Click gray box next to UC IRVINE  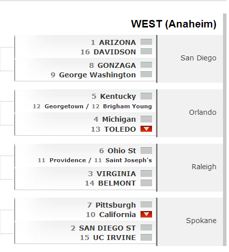pyautogui.click(x=146, y=237)
